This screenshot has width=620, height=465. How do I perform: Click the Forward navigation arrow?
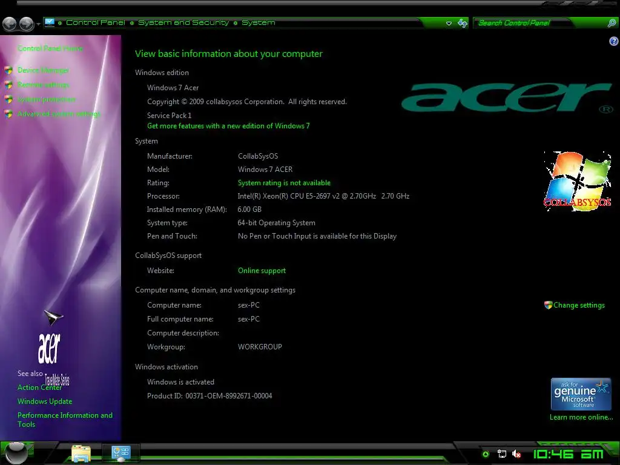tap(27, 24)
